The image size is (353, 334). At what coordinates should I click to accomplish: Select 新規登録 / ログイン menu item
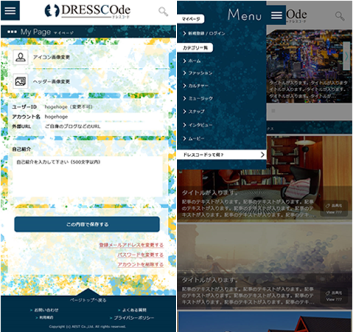pos(204,33)
